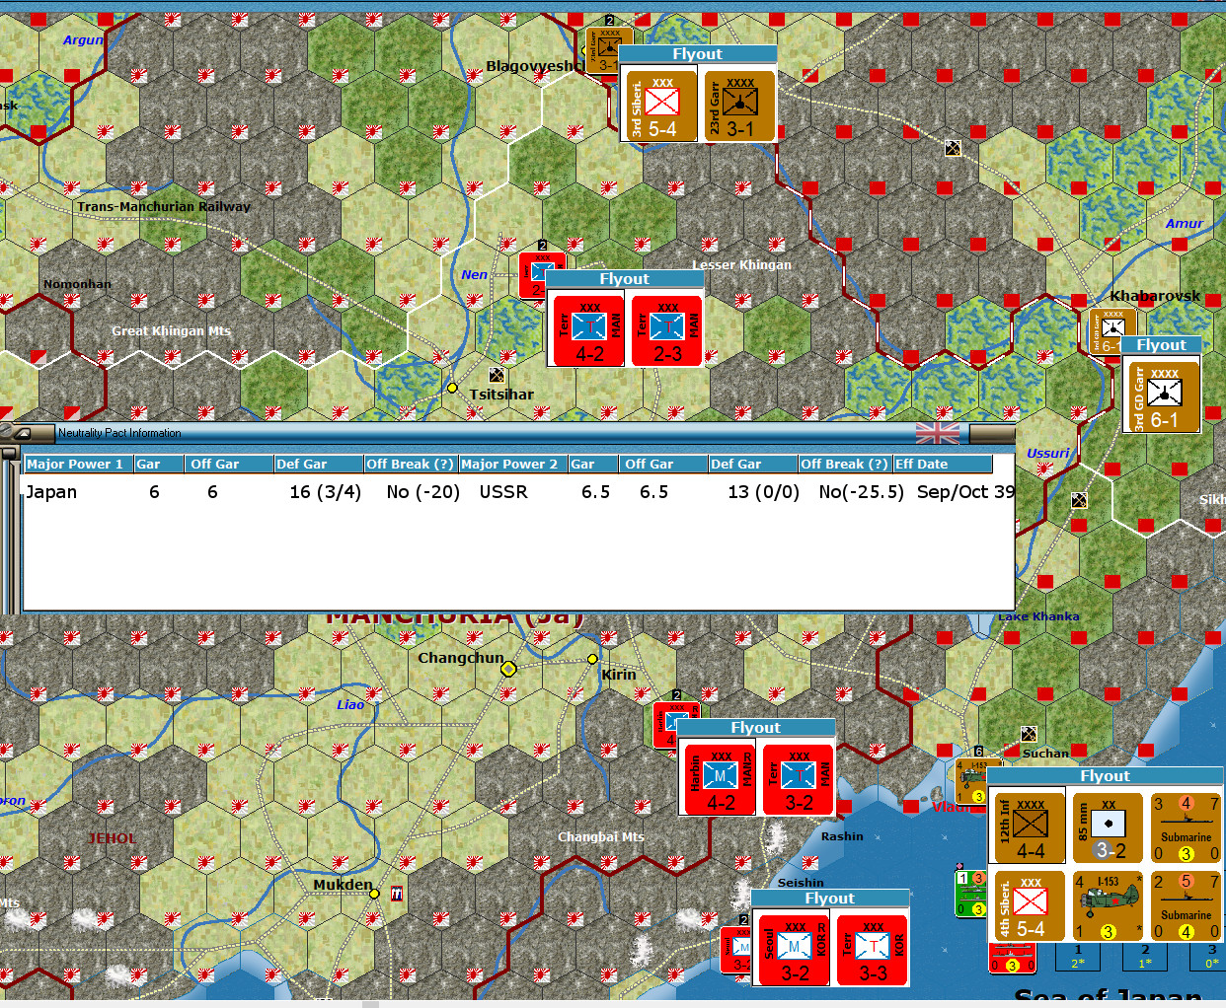1226x1008 pixels.
Task: Click the 16 (3/4) defensive garrison value
Action: click(326, 492)
